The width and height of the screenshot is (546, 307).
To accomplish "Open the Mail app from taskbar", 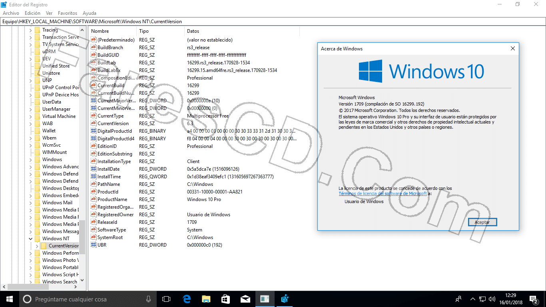I will 245,299.
